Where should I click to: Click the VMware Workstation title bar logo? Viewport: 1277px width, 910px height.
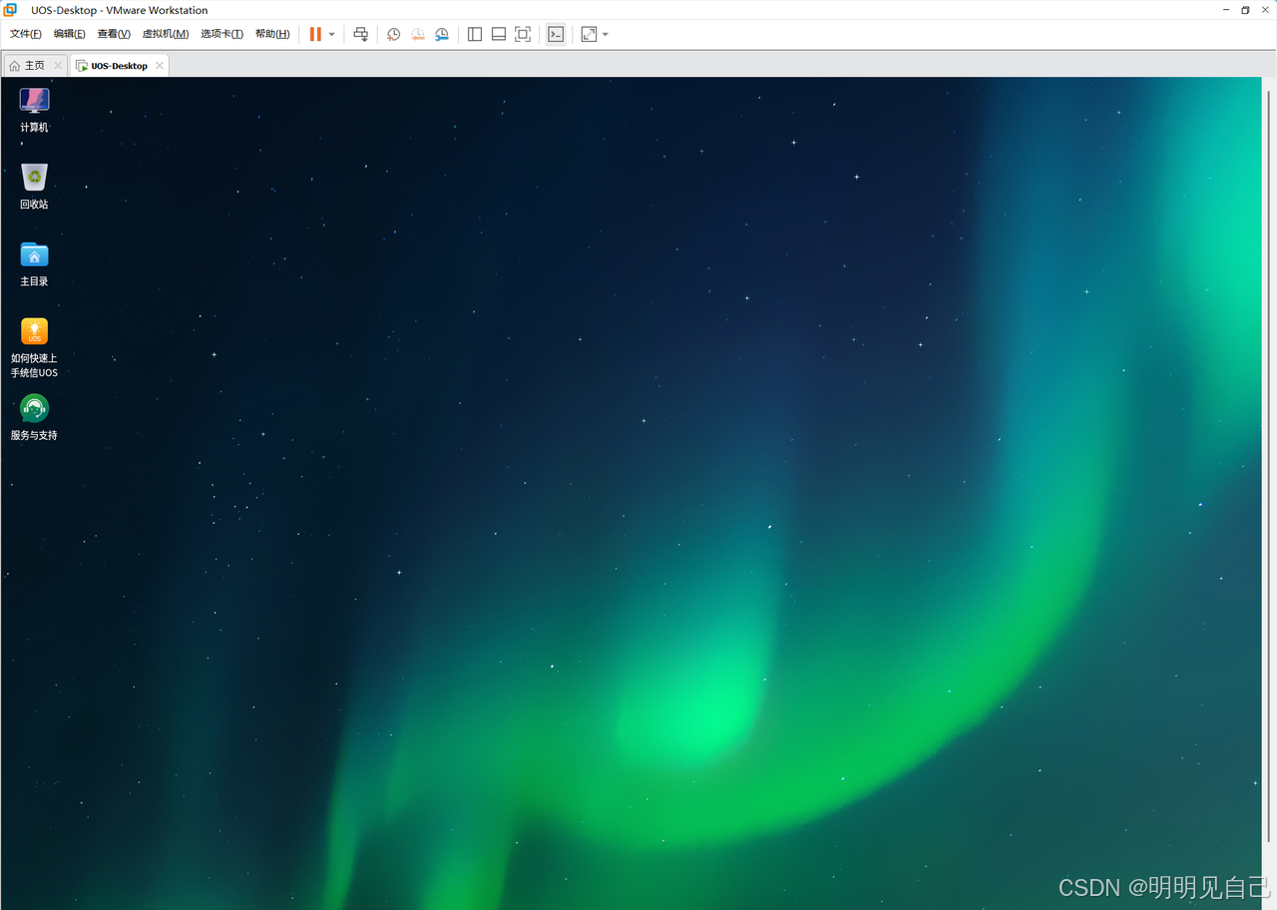click(x=11, y=10)
